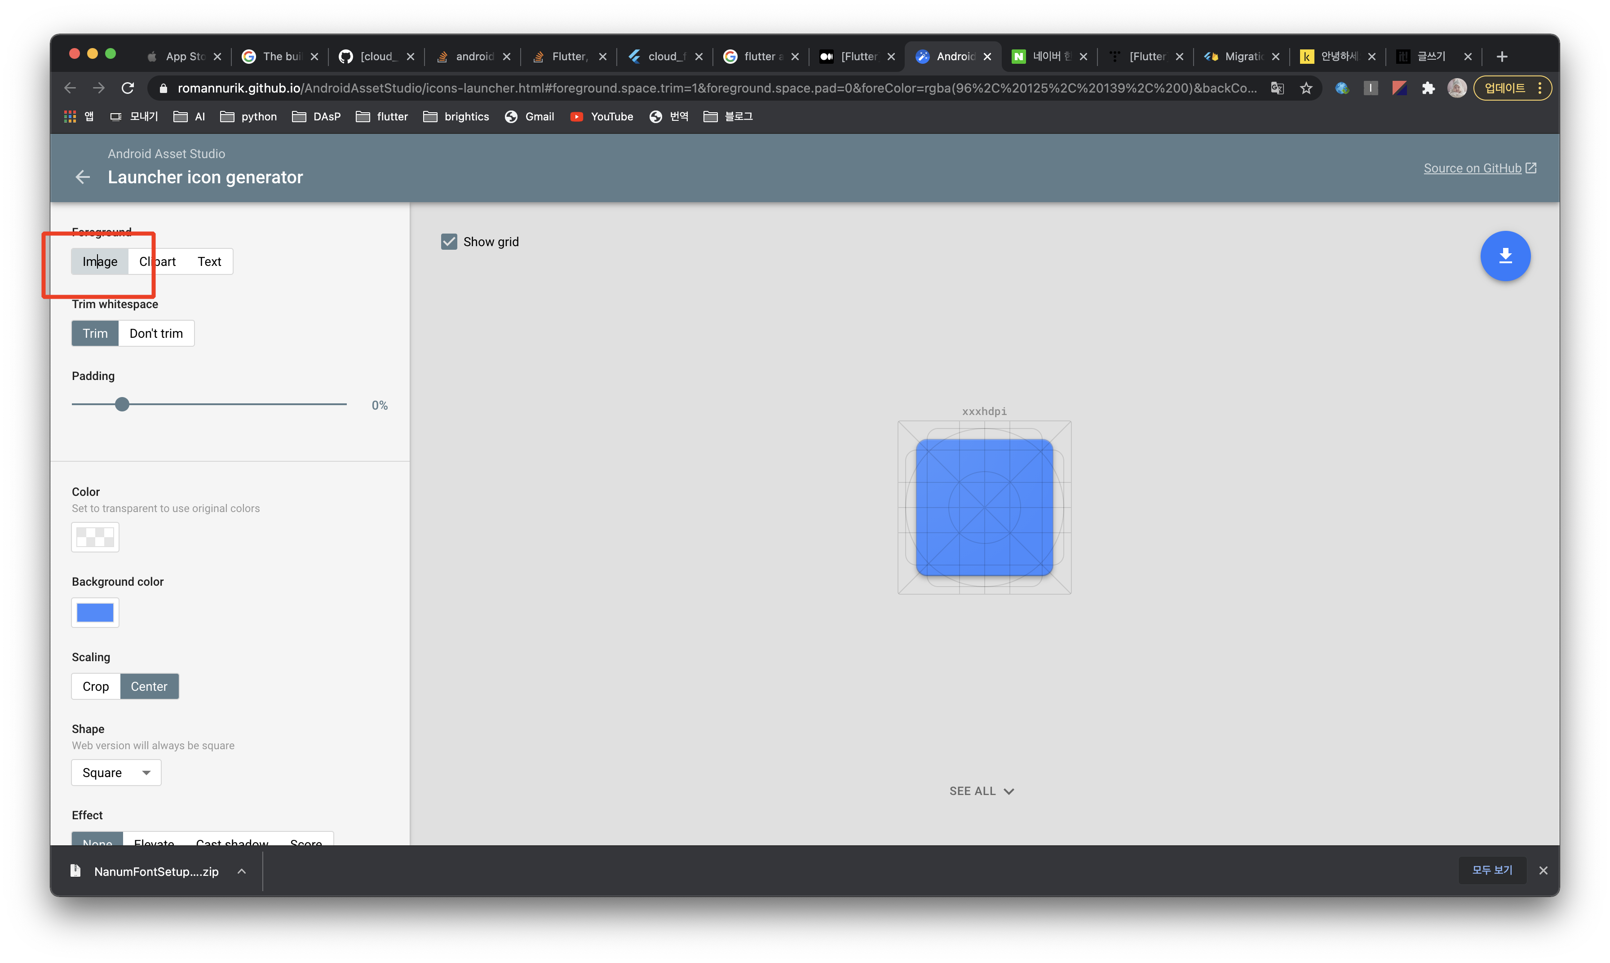Uncheck the Show grid checkbox
1610x963 pixels.
tap(448, 242)
